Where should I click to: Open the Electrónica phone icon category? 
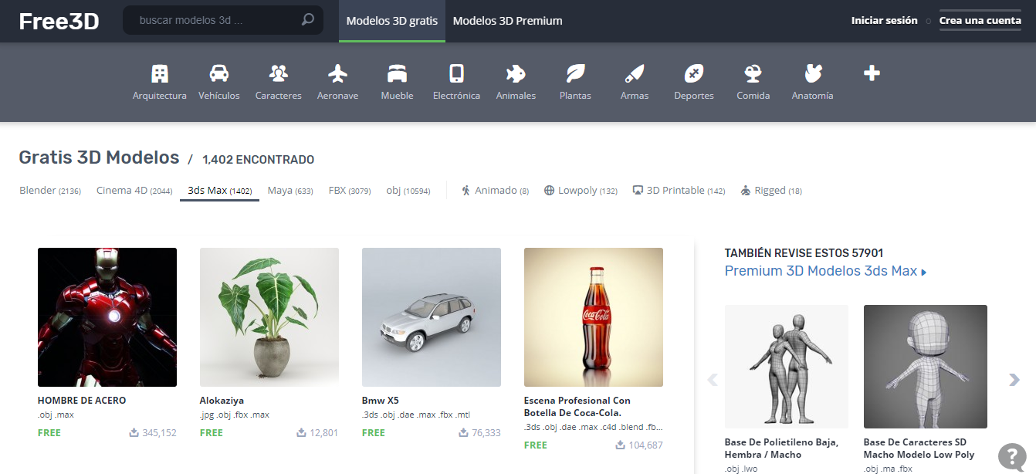coord(456,83)
